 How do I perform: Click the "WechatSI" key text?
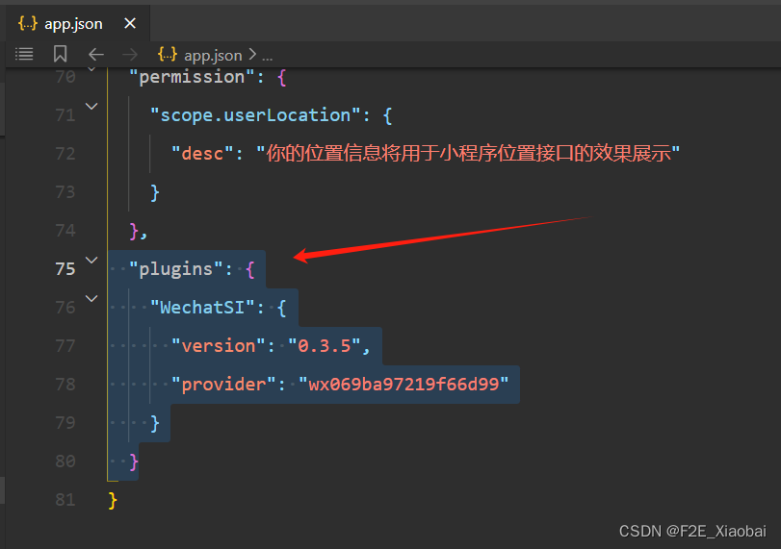[202, 308]
